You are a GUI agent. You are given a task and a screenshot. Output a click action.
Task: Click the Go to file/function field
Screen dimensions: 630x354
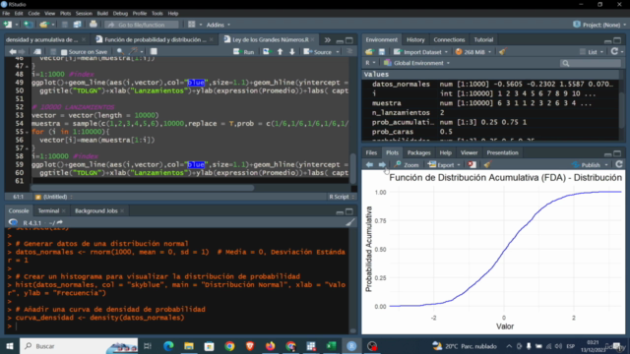point(142,25)
